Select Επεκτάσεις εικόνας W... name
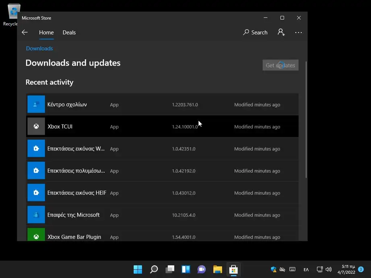The width and height of the screenshot is (371, 278). [x=76, y=149]
